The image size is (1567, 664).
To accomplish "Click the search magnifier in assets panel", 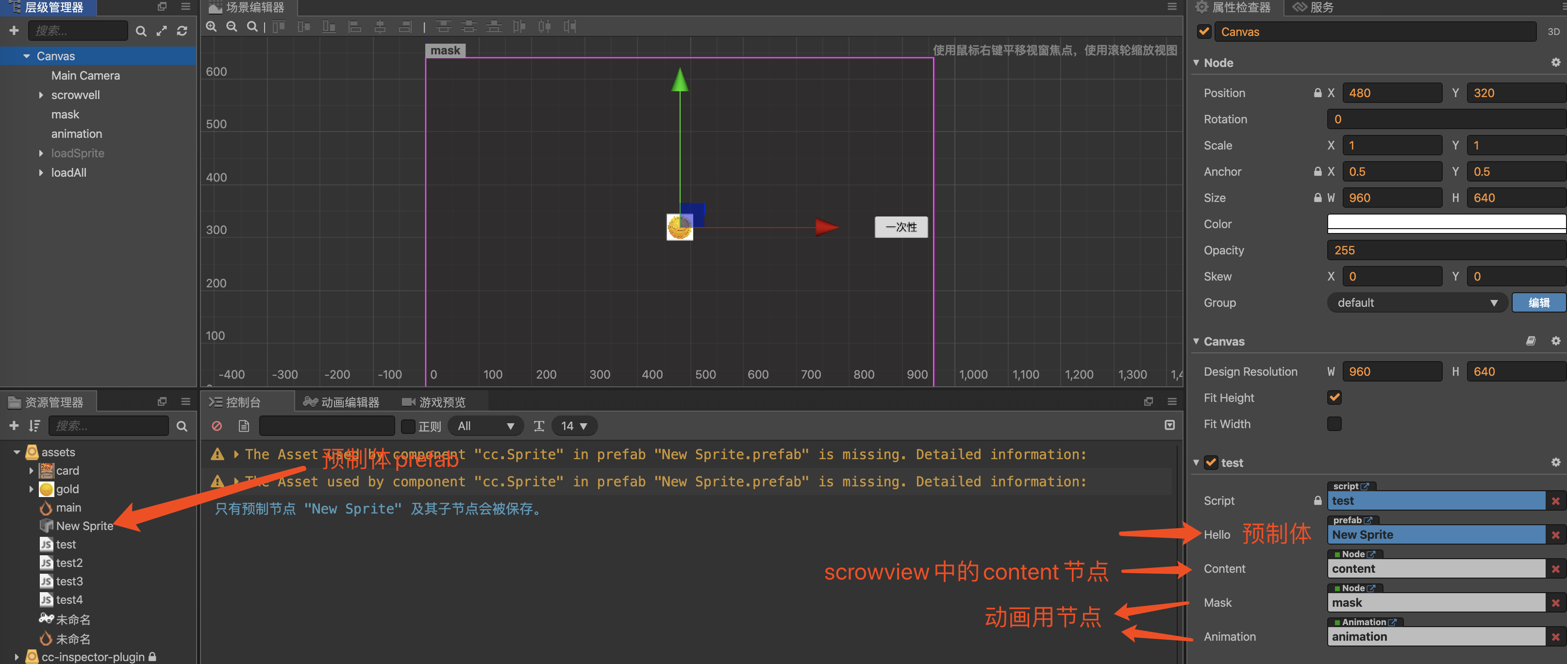I will (182, 426).
